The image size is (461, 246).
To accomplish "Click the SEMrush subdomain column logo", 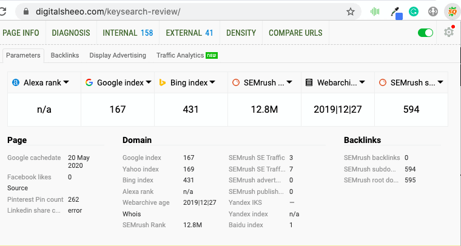I will tap(383, 82).
